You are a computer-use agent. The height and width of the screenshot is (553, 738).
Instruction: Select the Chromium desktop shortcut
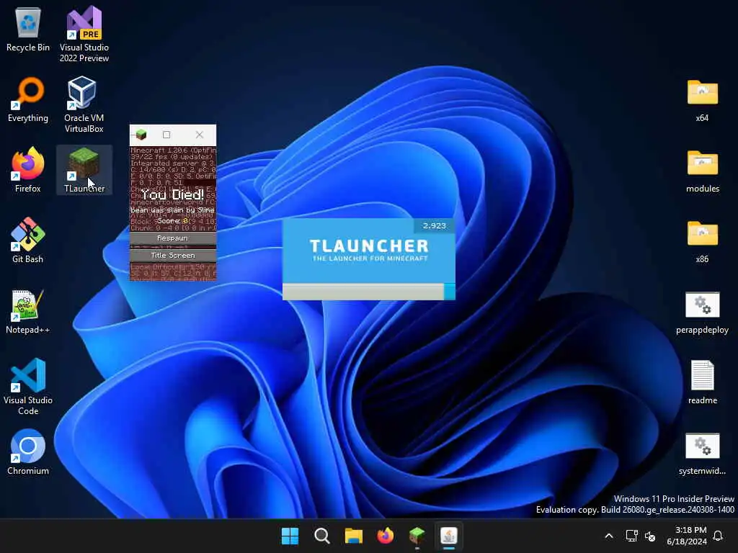28,452
